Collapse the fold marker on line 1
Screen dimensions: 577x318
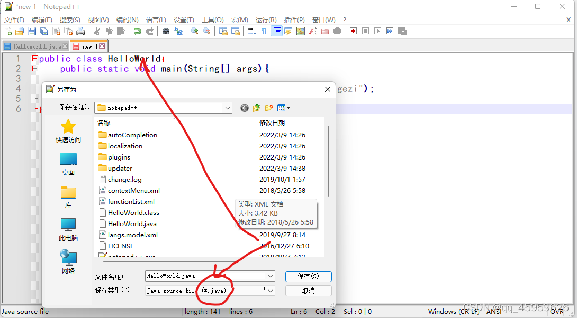35,59
